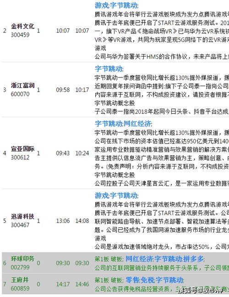Click stock name 金科文化
Screen dimensions: 229x297
coord(22,26)
